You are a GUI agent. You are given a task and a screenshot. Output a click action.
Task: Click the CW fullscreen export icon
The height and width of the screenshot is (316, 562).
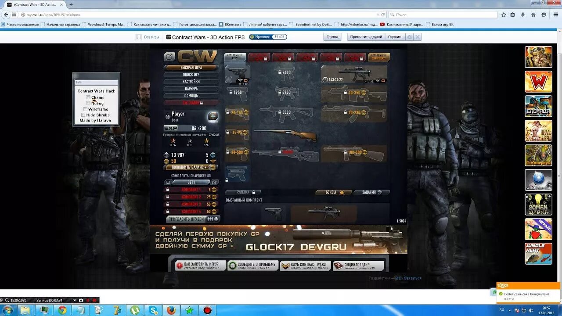(169, 57)
